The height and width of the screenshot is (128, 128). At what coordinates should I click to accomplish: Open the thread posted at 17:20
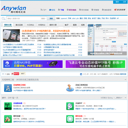(12, 47)
